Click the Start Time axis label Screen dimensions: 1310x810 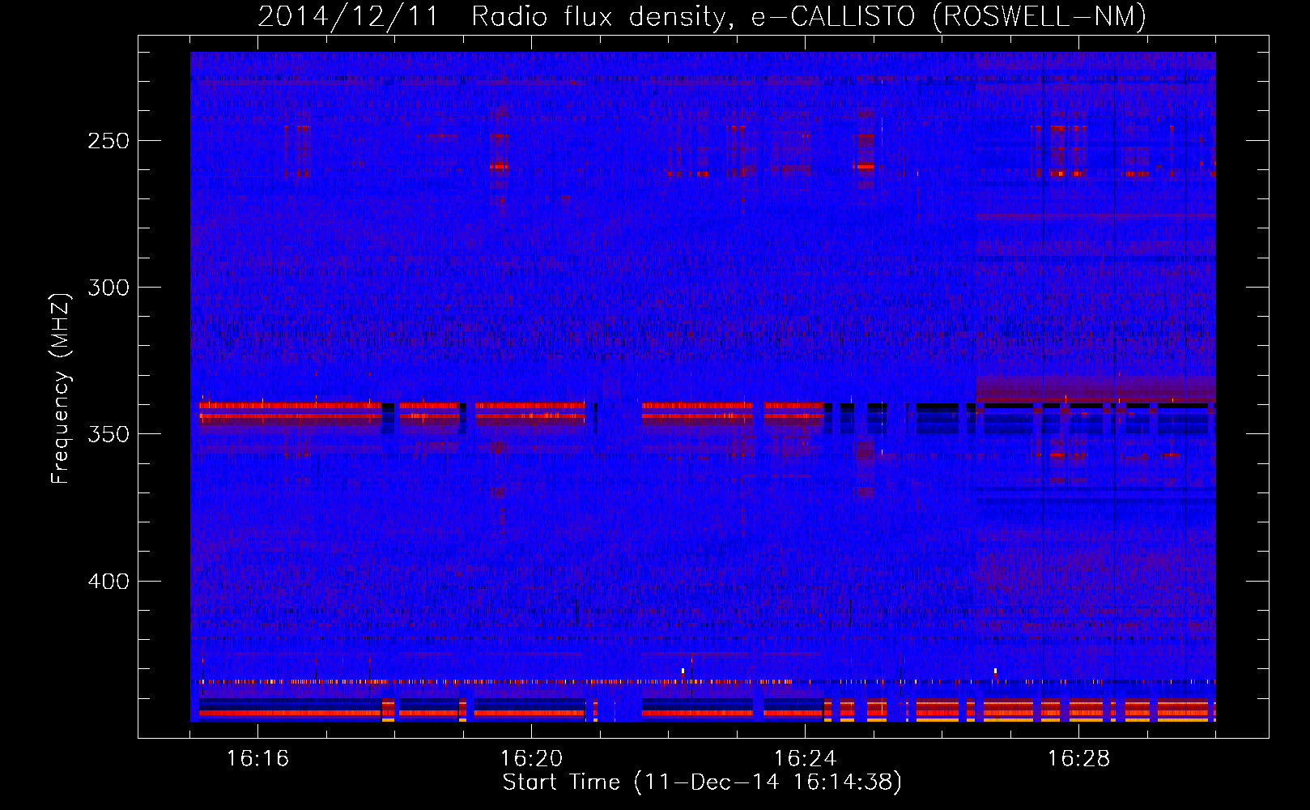click(x=702, y=782)
